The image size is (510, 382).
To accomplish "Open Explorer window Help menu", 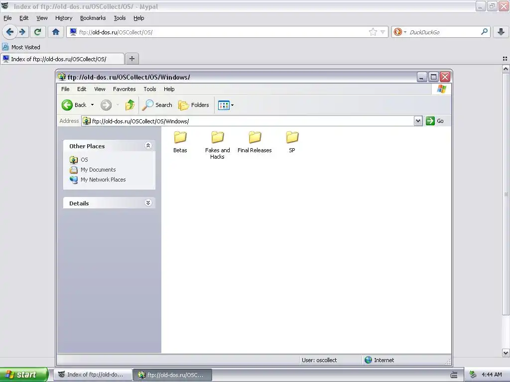I will [x=169, y=89].
